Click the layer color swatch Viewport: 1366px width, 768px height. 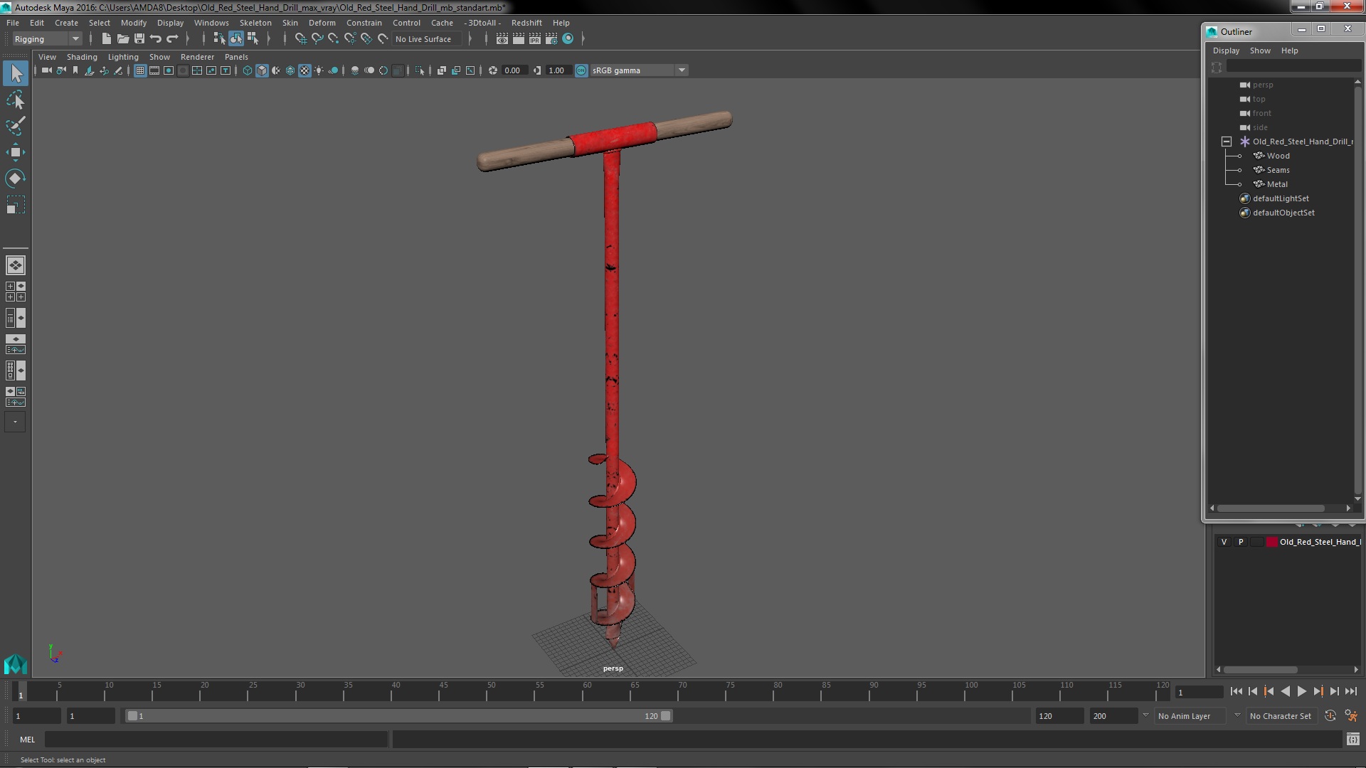[1271, 542]
